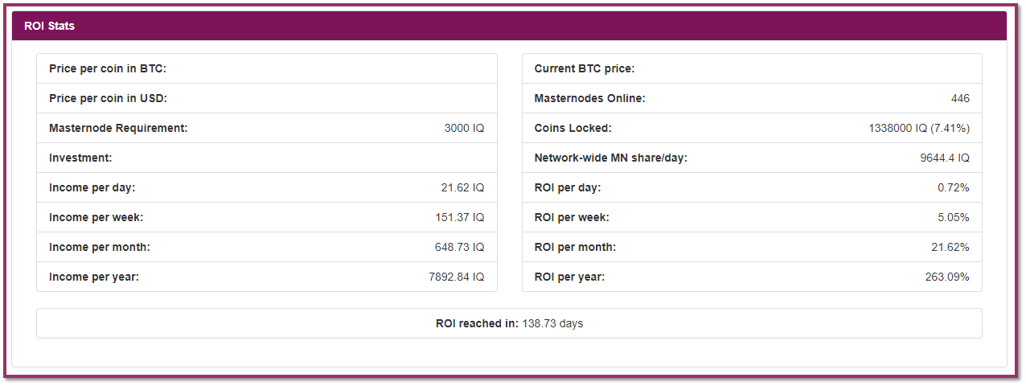Click the ROI per week value 5.05%

point(954,217)
